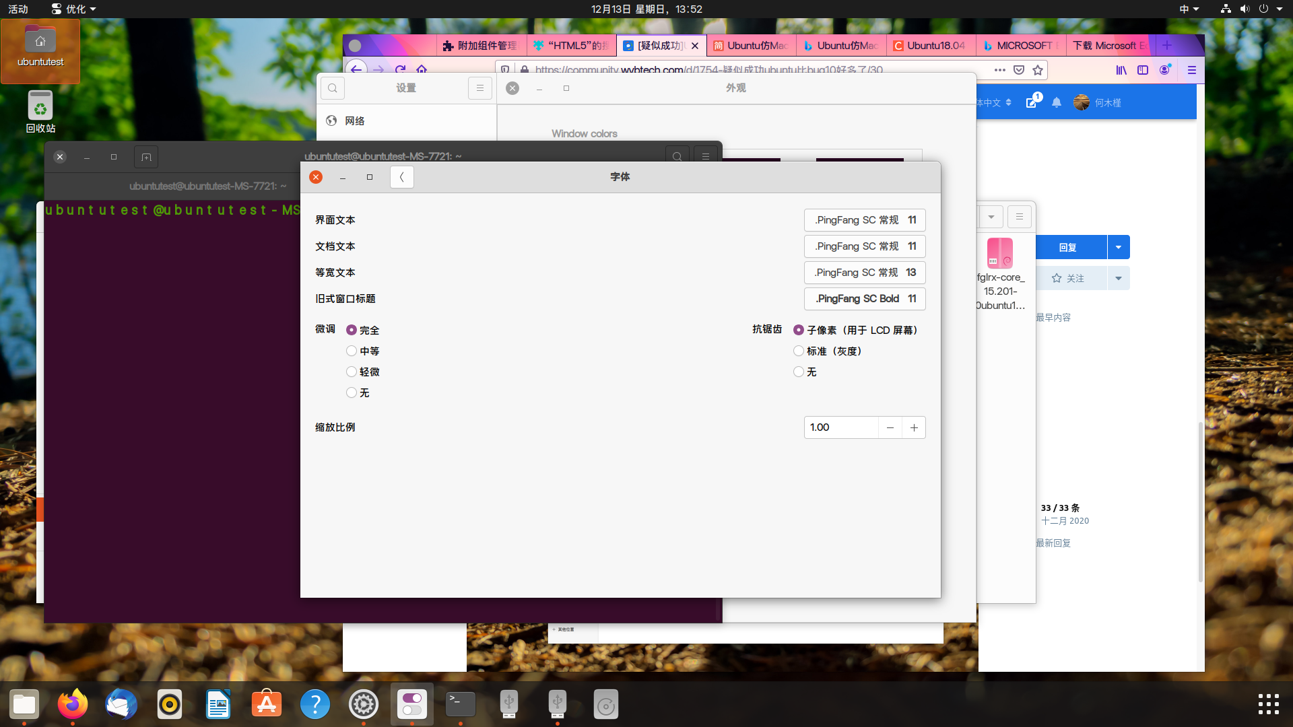The image size is (1293, 727).
Task: Expand the dropdown arrow beside 回复 button
Action: pyautogui.click(x=1119, y=247)
